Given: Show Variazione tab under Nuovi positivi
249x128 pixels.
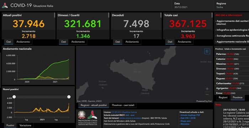Looking at the screenshot, I should (25, 125).
